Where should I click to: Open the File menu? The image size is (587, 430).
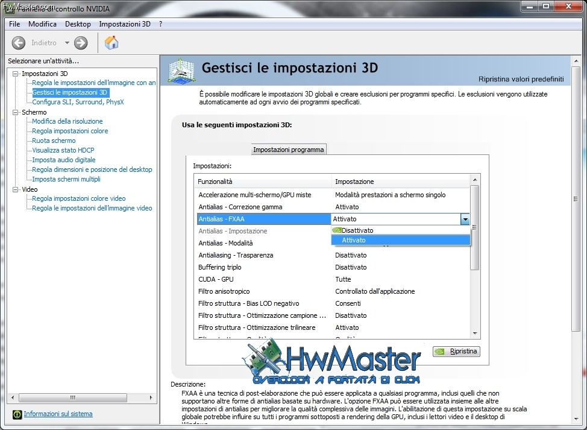coord(14,24)
